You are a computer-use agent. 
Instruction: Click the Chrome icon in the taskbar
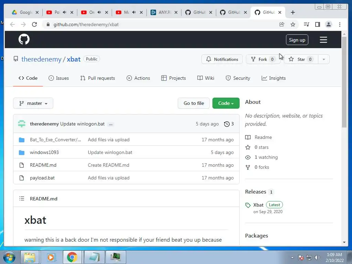(72, 257)
